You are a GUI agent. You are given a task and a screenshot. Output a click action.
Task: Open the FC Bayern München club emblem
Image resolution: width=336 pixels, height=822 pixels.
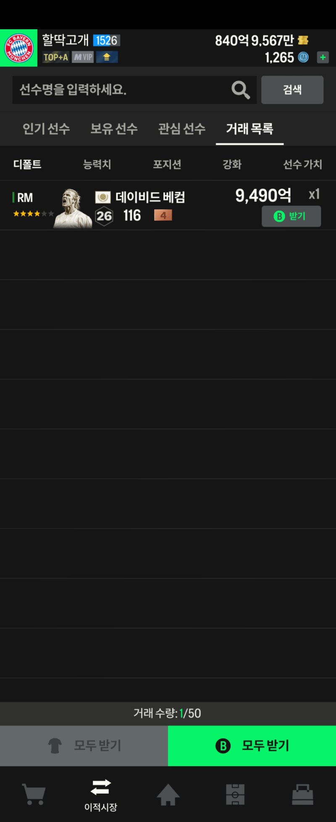coord(18,48)
